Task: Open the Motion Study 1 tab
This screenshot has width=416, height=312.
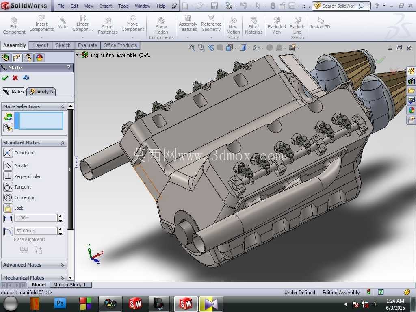Action: click(69, 285)
